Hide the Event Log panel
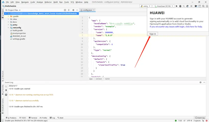This screenshot has height=122, width=209. (204, 83)
